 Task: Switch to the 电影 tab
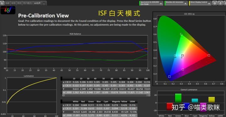8,3
